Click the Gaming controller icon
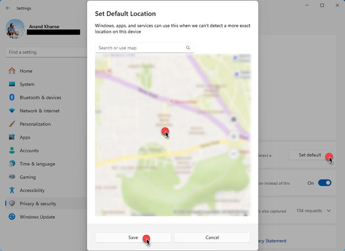 (x=12, y=177)
